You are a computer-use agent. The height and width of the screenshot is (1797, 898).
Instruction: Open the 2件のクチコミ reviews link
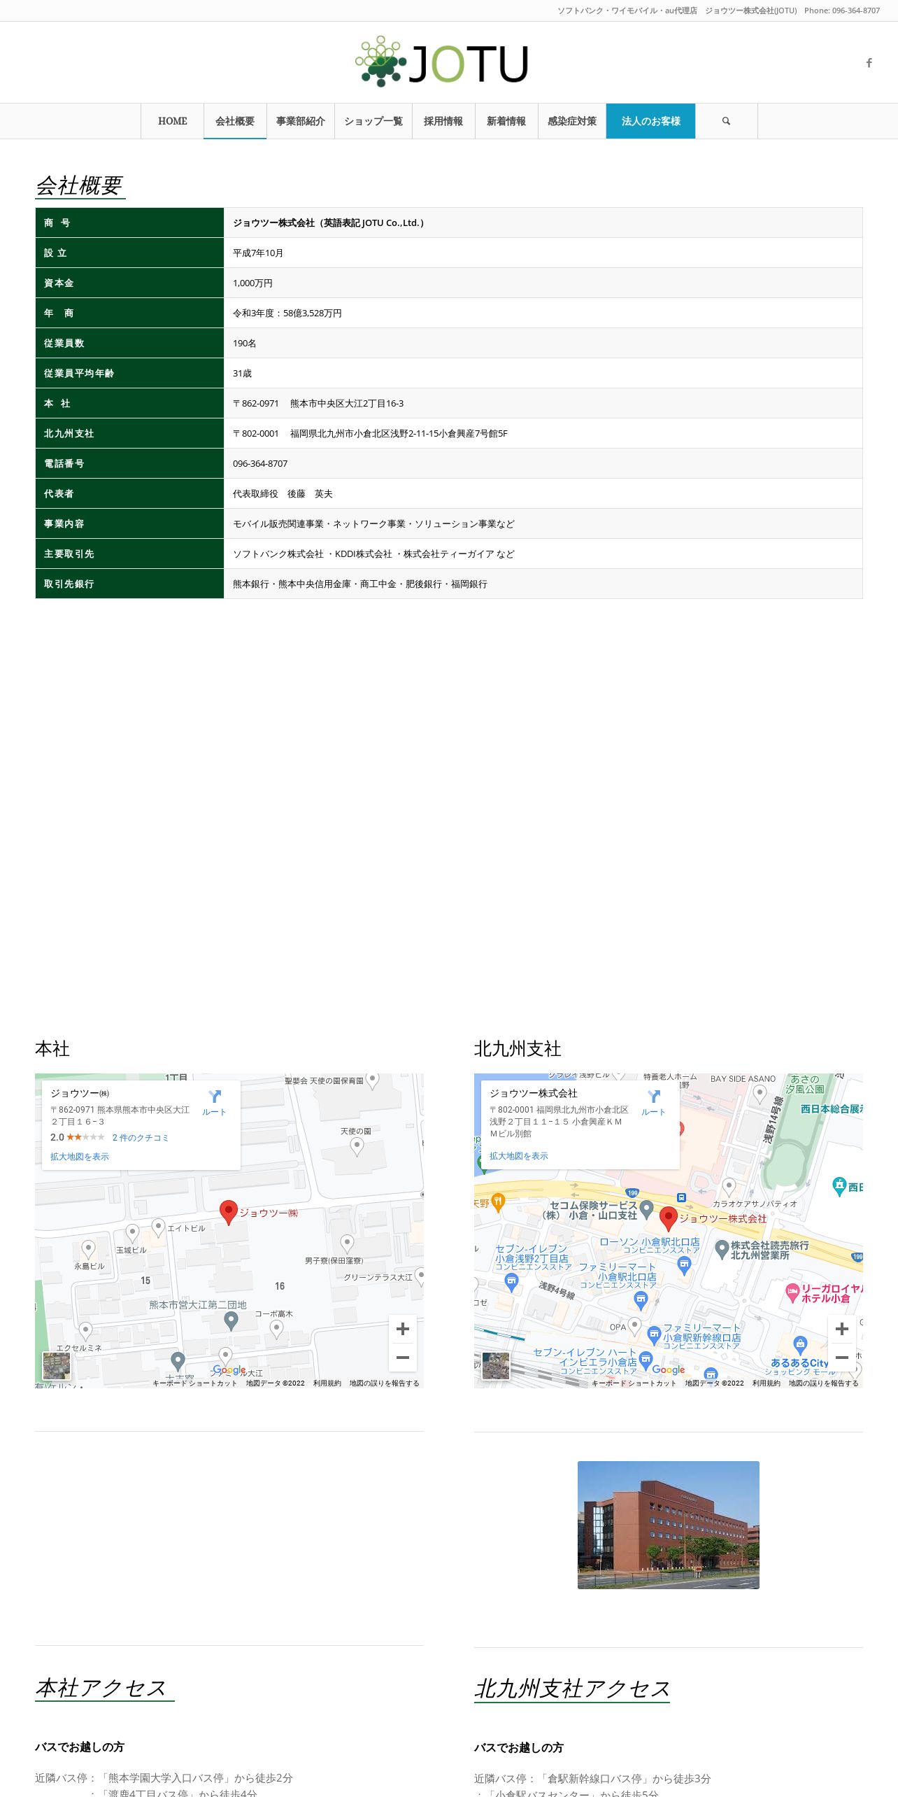pos(141,1138)
